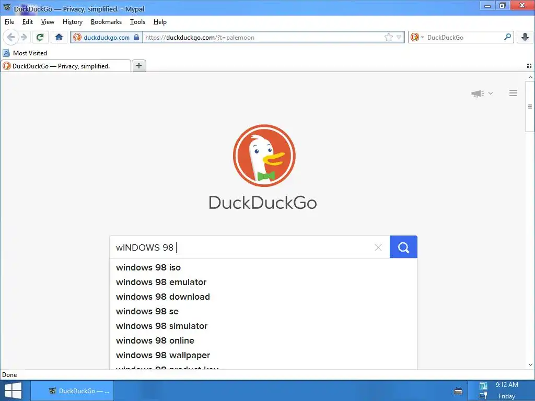Clear the search text with the X icon
535x401 pixels.
click(x=378, y=247)
